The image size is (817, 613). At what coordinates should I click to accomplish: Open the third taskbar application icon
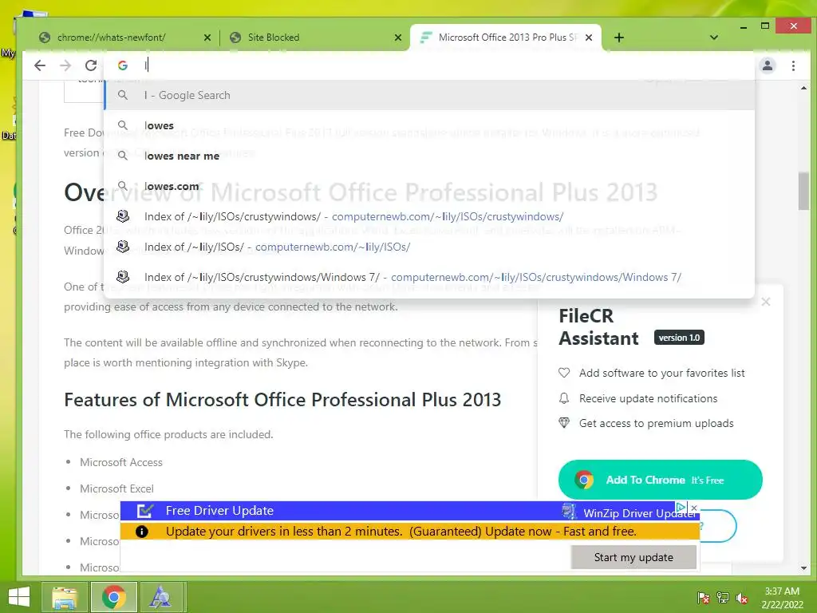[160, 597]
